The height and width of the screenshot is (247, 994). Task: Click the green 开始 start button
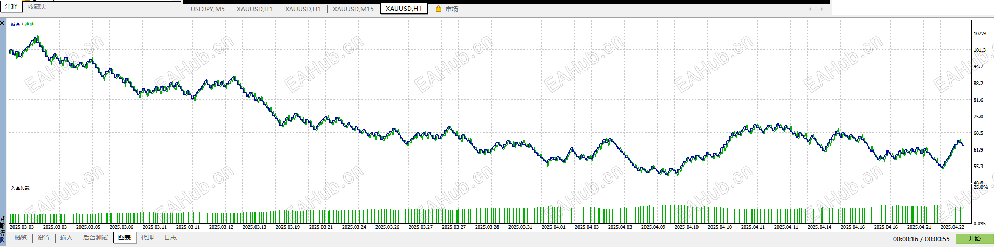(x=975, y=239)
